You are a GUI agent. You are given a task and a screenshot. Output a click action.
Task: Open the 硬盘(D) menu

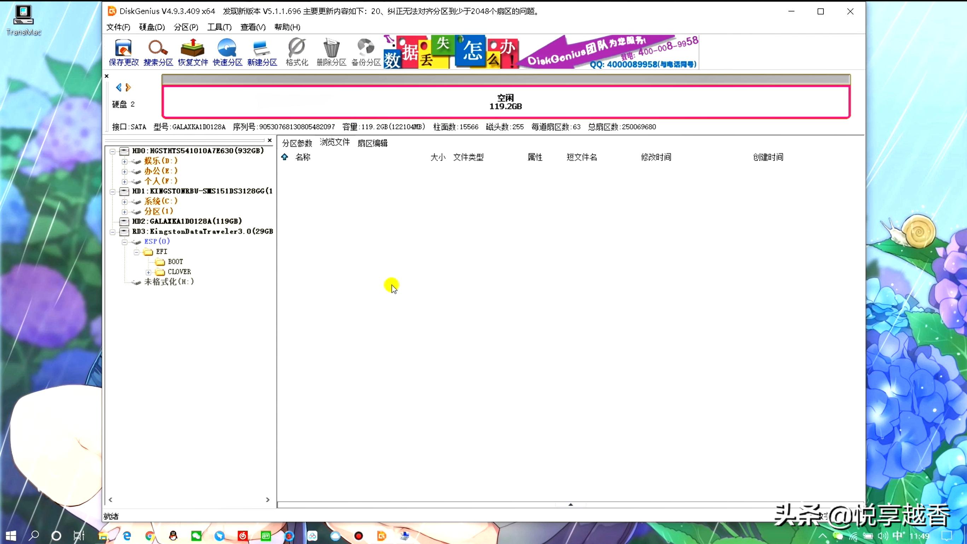point(152,27)
